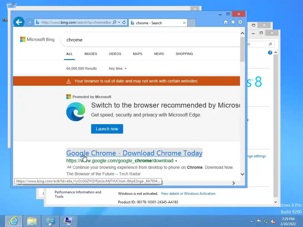The height and width of the screenshot is (227, 303).
Task: Expand the arrow beside the google.com URL
Action: point(176,161)
